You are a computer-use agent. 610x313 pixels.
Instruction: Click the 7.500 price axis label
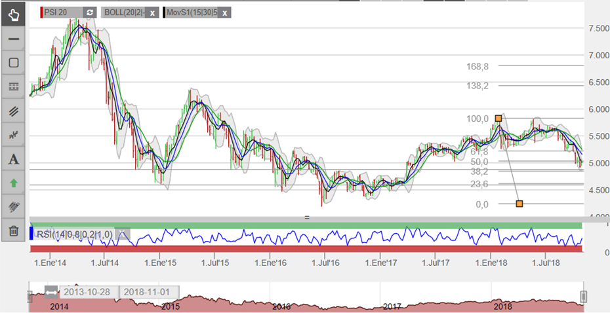tap(599, 29)
